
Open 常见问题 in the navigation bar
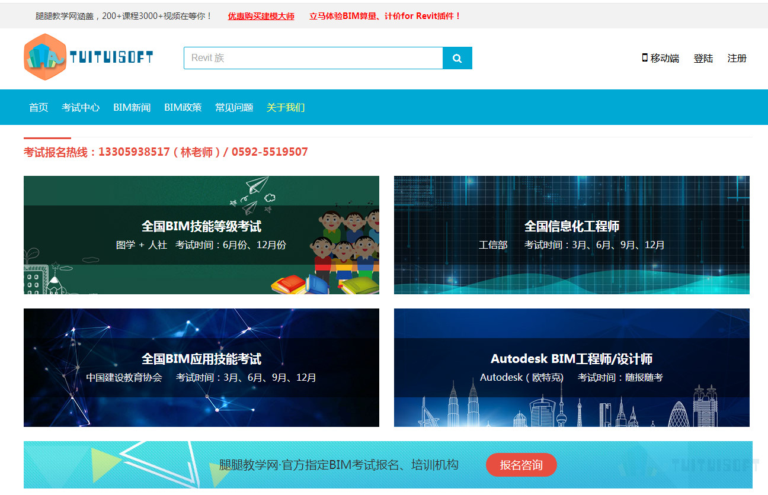coord(234,107)
